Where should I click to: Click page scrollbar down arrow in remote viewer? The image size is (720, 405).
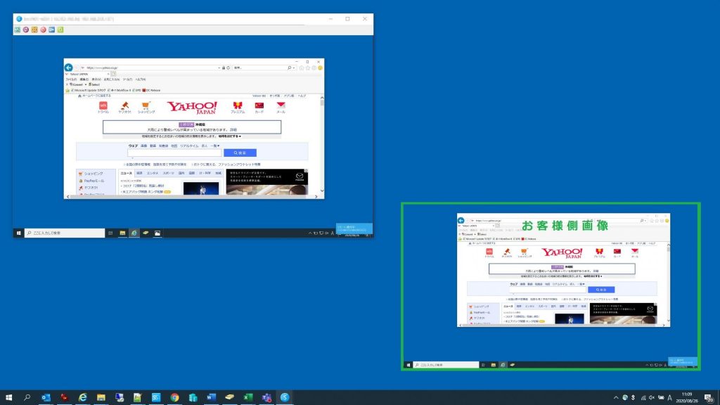[322, 191]
